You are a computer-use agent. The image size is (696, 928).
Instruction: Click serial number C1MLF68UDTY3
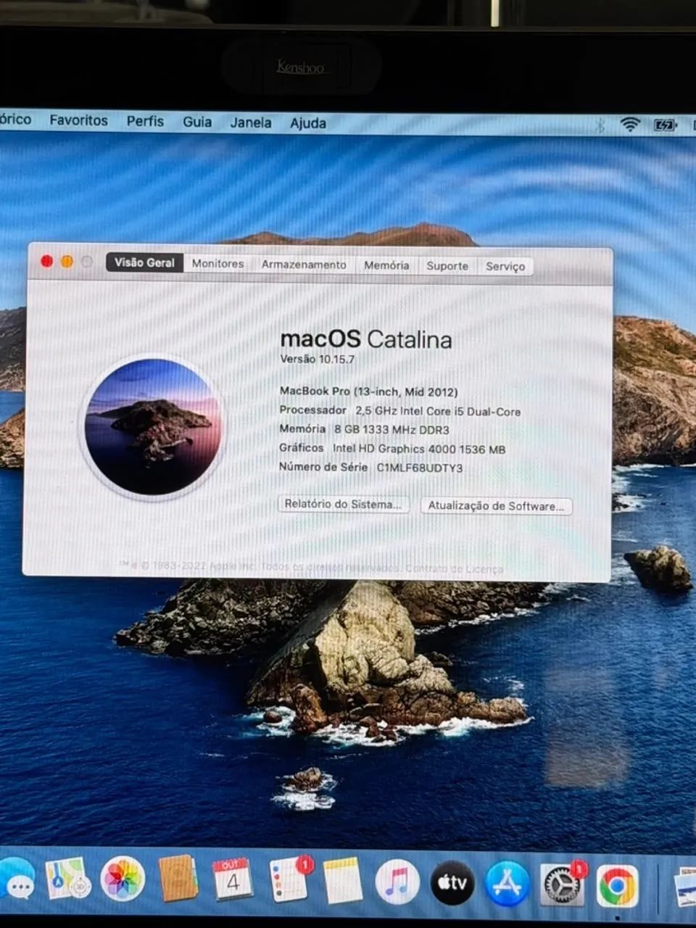[x=420, y=468]
